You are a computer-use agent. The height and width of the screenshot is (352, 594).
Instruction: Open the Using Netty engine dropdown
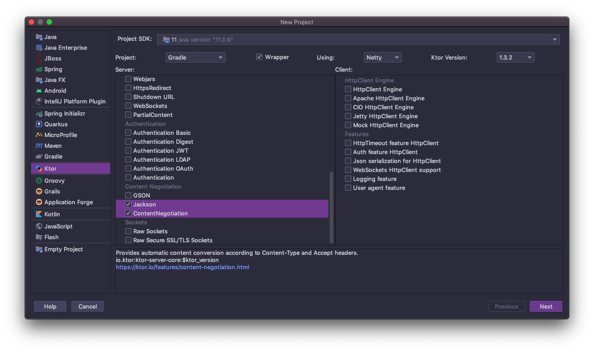tap(383, 57)
